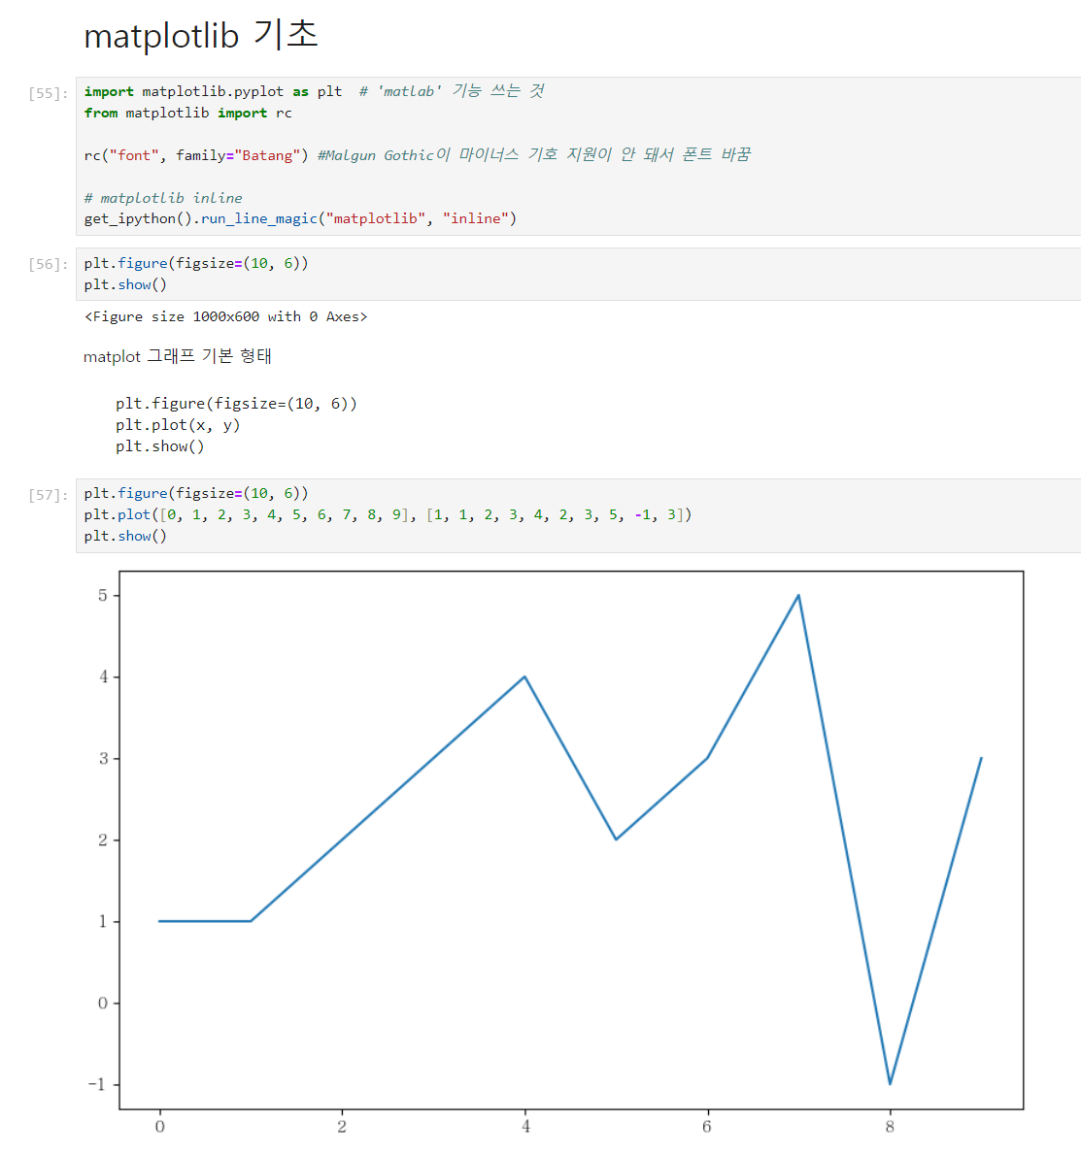Click from matplotlib import rc line
Screen dimensions: 1081x1152
click(187, 114)
